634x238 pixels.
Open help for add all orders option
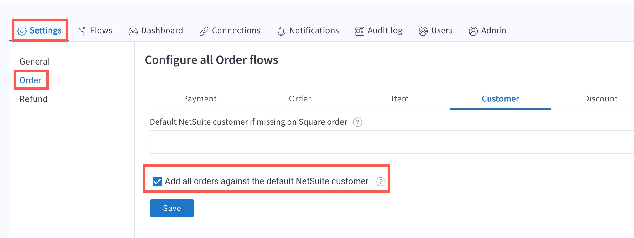381,182
